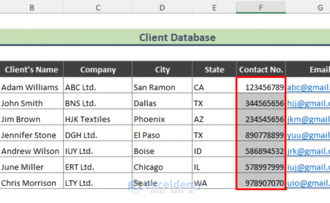Open the yuu@gmail email link

click(308, 136)
